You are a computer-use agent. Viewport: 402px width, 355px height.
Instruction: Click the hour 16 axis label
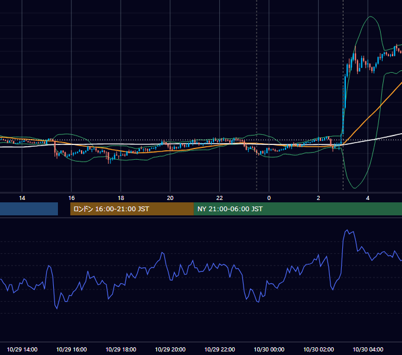tap(72, 198)
